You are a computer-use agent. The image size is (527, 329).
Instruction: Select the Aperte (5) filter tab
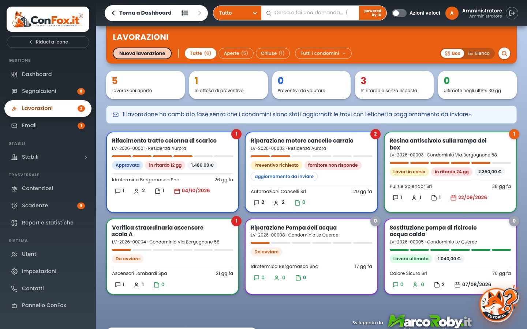pyautogui.click(x=236, y=53)
